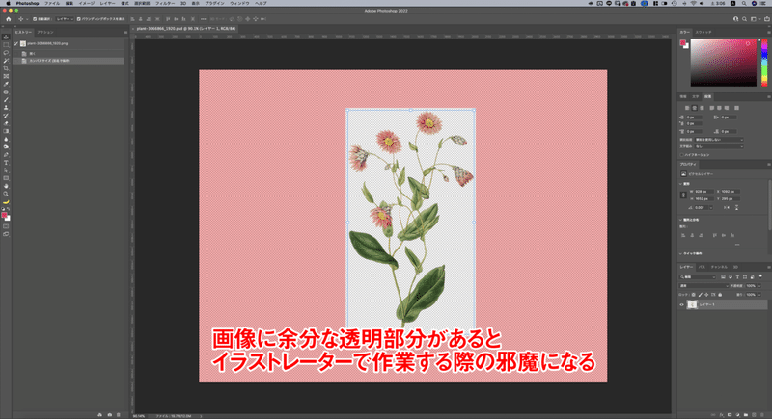The image size is (772, 419).
Task: Open the イメージ menu
Action: point(87,3)
